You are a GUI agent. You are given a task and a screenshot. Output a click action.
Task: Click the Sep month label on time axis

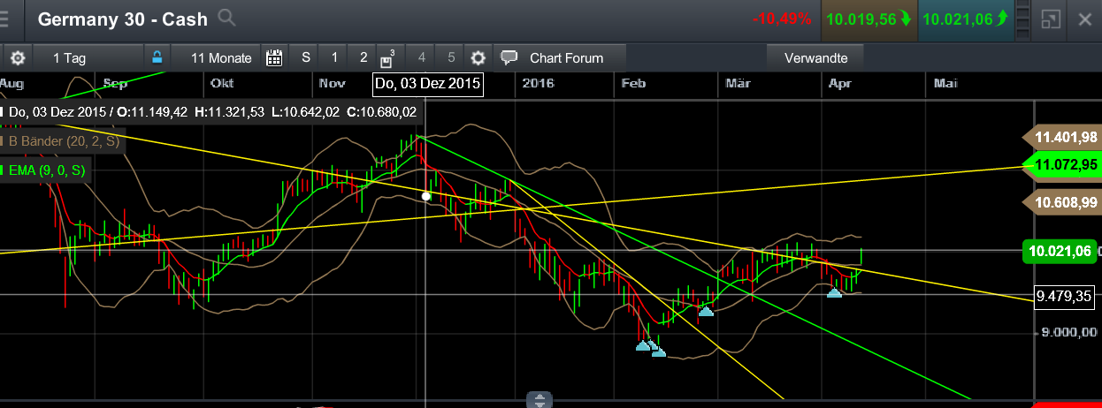[x=115, y=84]
